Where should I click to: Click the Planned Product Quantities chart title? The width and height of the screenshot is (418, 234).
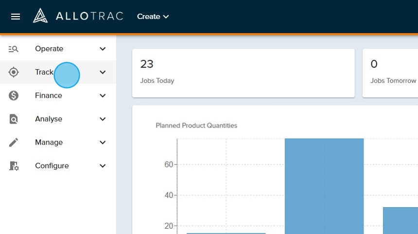pos(196,126)
